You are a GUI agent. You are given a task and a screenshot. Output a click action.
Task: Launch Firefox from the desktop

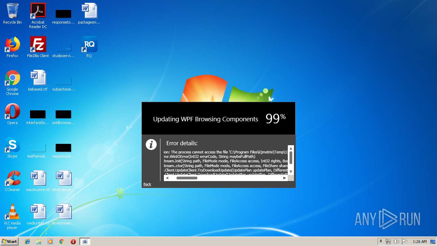pyautogui.click(x=12, y=47)
